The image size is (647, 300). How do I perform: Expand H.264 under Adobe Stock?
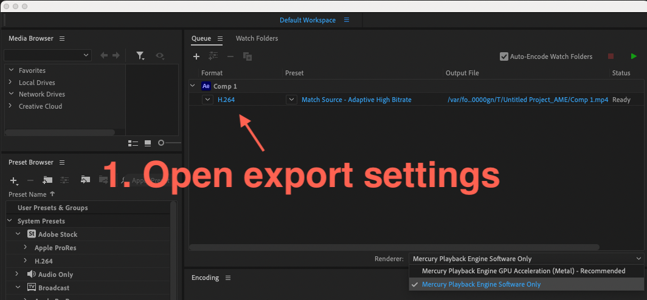click(25, 261)
